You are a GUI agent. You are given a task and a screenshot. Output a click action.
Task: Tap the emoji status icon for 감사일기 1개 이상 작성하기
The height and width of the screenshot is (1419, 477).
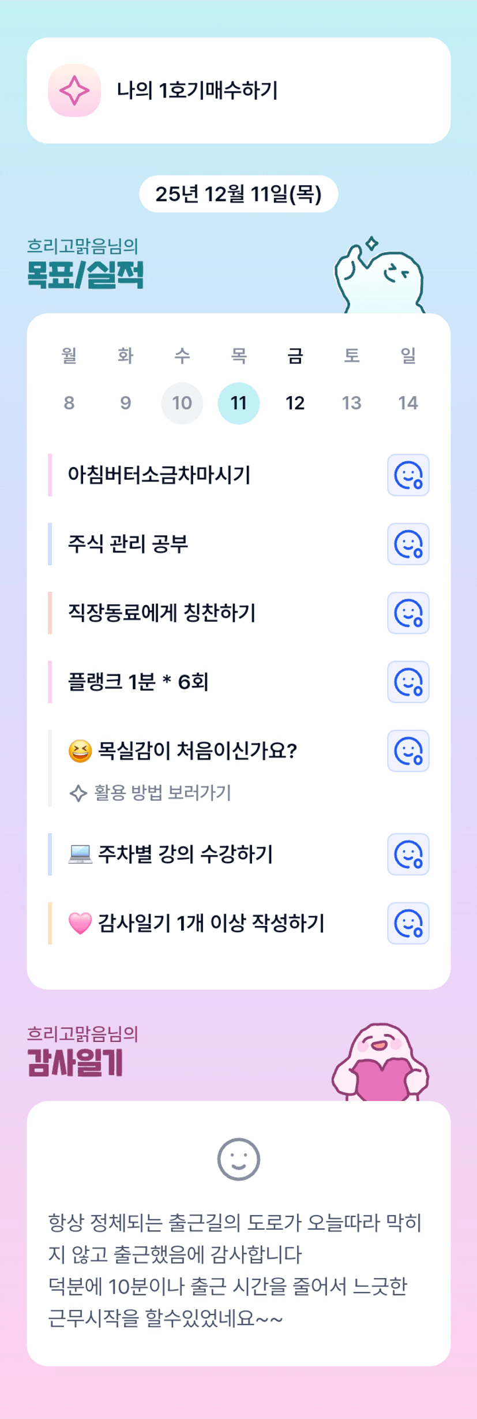408,923
